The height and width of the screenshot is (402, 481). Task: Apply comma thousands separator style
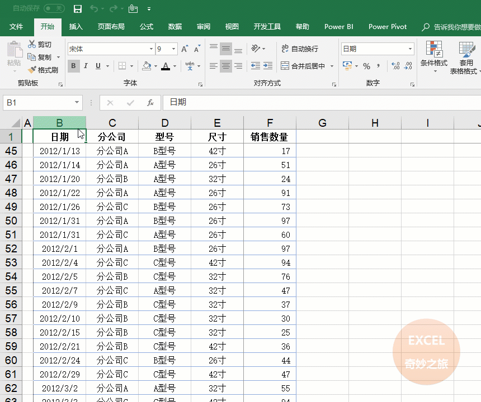pos(378,66)
